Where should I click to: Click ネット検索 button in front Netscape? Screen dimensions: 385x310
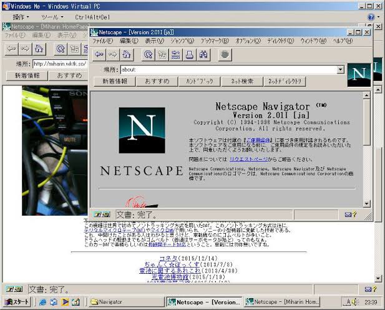242,81
